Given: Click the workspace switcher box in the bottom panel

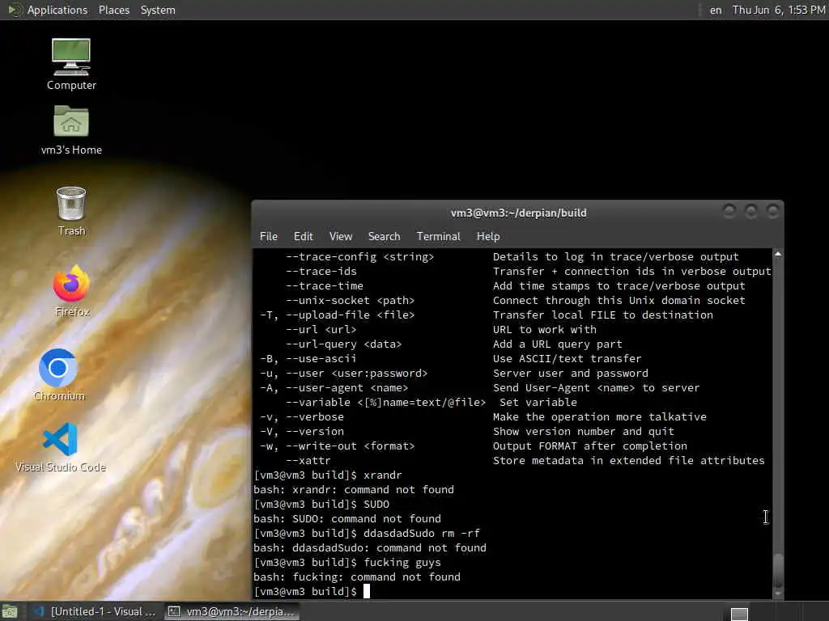Looking at the screenshot, I should [x=739, y=614].
